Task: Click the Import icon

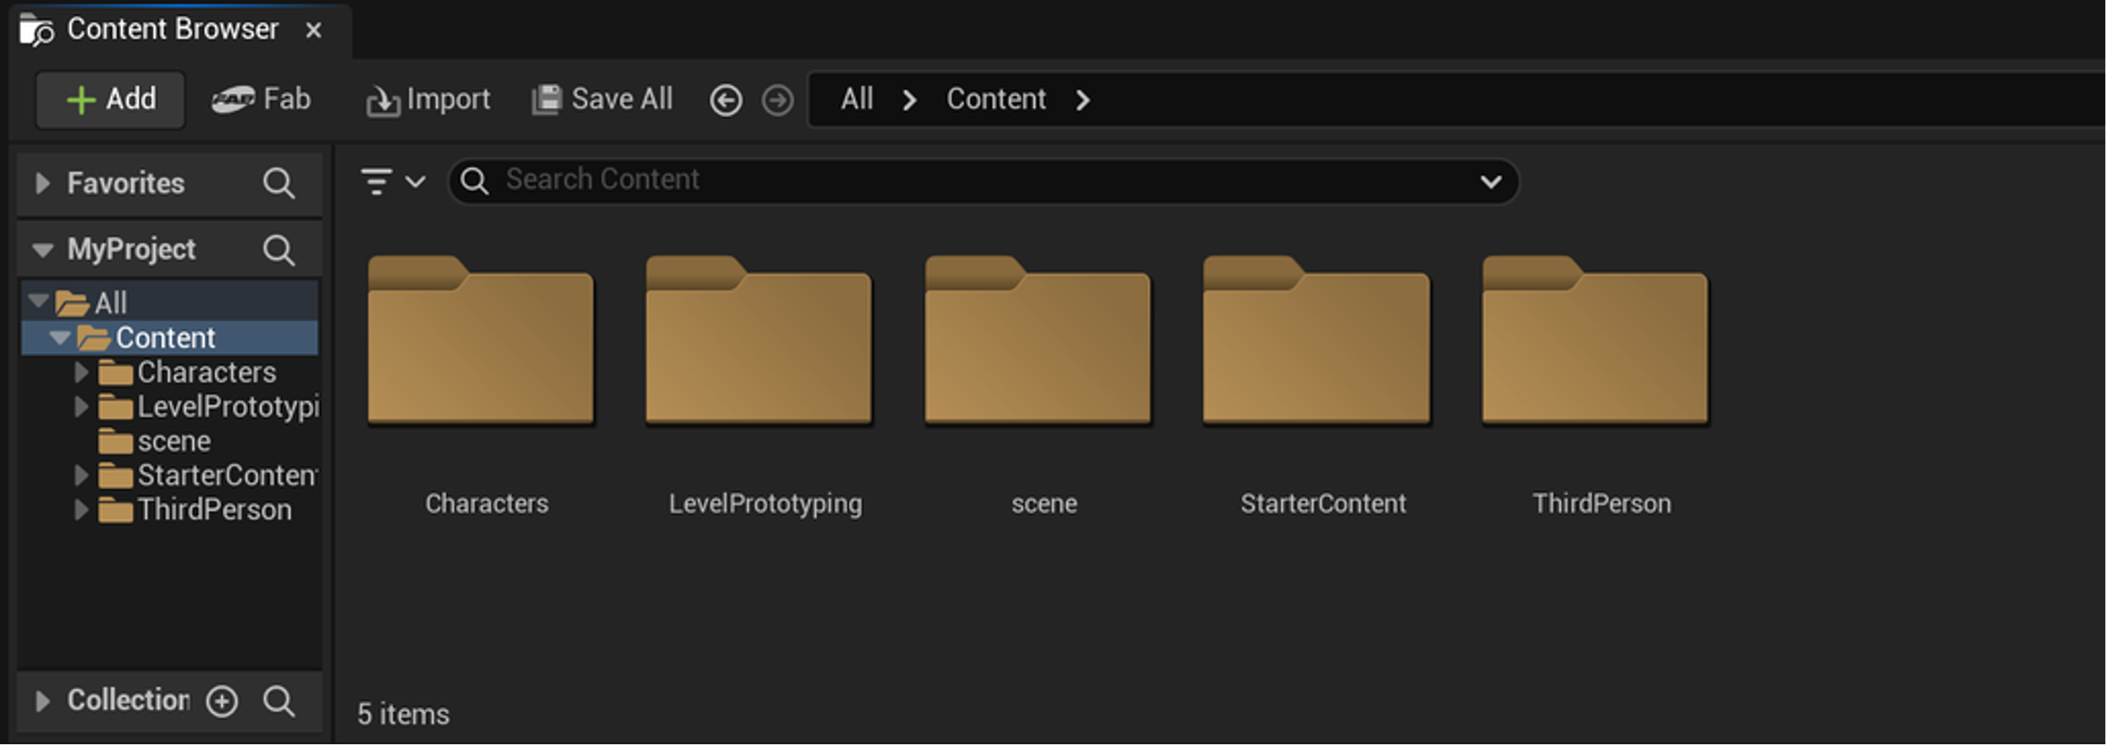Action: (383, 99)
